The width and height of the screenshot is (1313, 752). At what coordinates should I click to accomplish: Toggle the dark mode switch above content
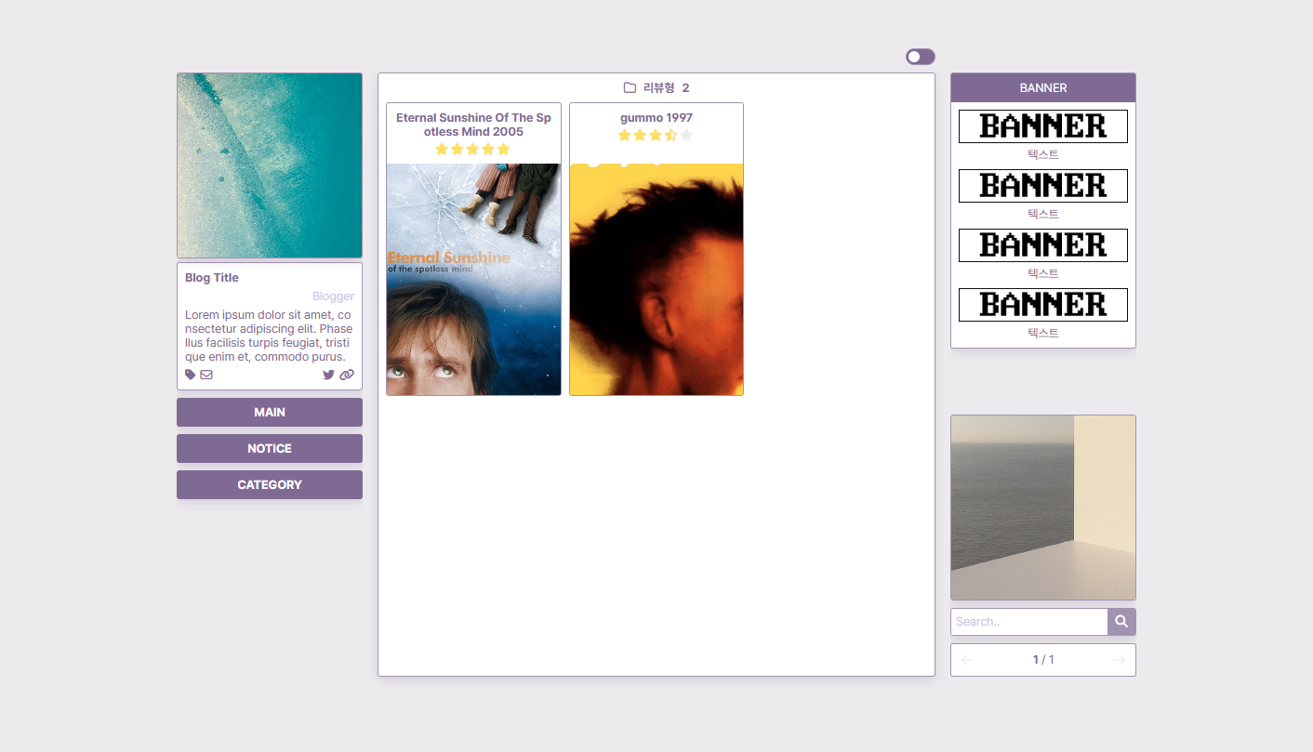[921, 57]
